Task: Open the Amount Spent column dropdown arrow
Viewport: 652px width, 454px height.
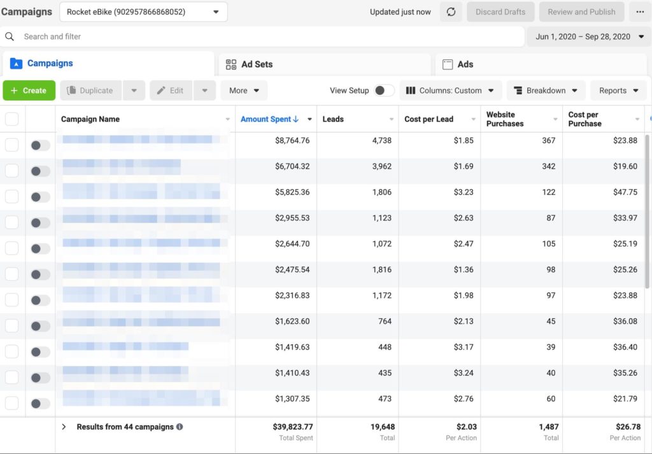Action: [309, 119]
